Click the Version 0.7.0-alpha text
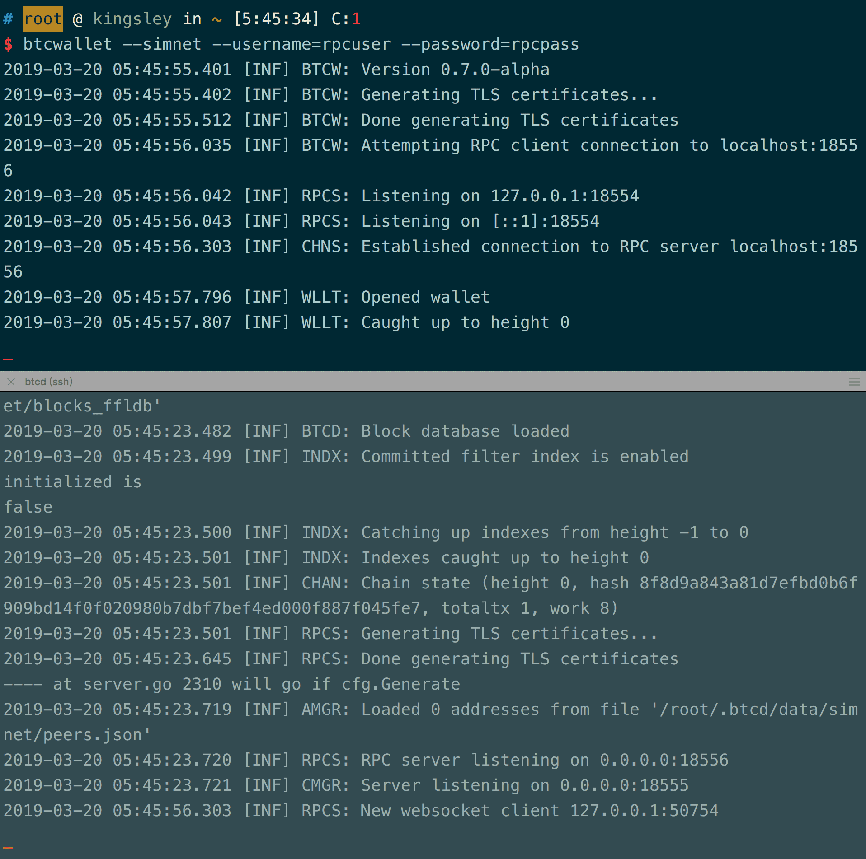The width and height of the screenshot is (866, 859). click(455, 70)
